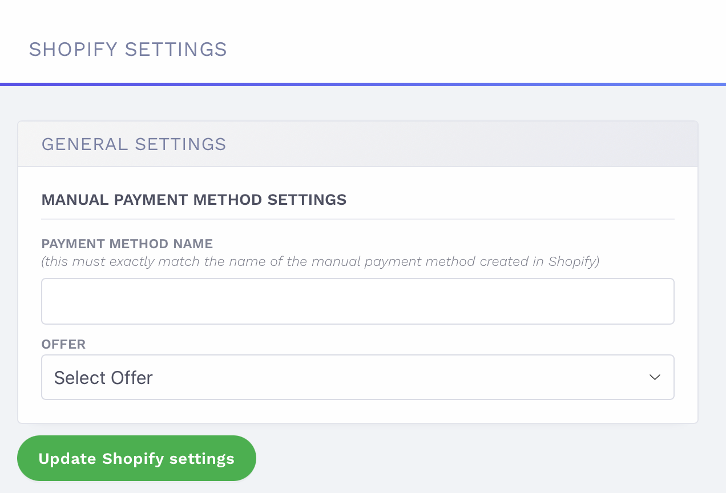Click the OFFER label above the dropdown

click(63, 344)
